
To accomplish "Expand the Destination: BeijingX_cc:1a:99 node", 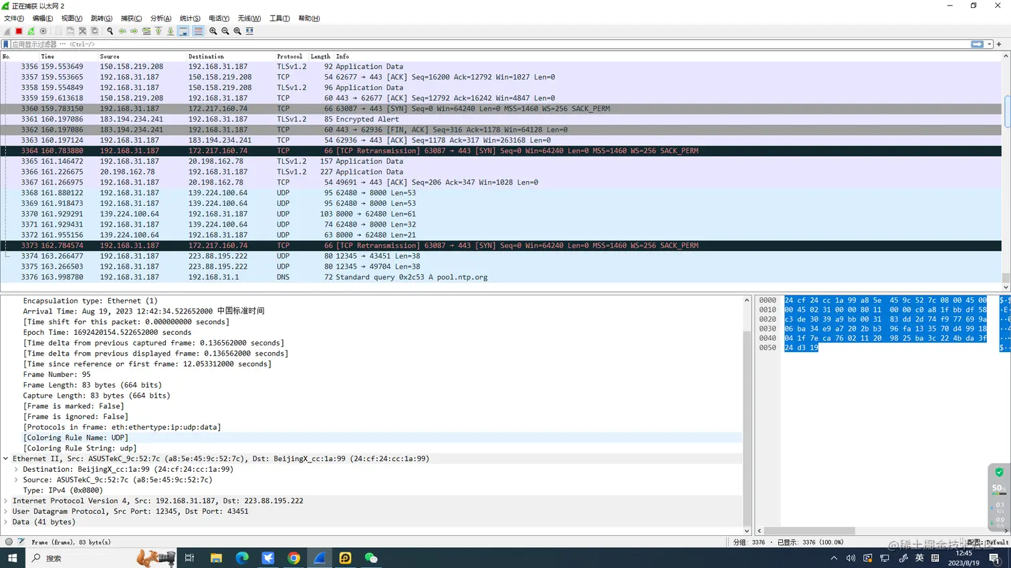I will 16,470.
